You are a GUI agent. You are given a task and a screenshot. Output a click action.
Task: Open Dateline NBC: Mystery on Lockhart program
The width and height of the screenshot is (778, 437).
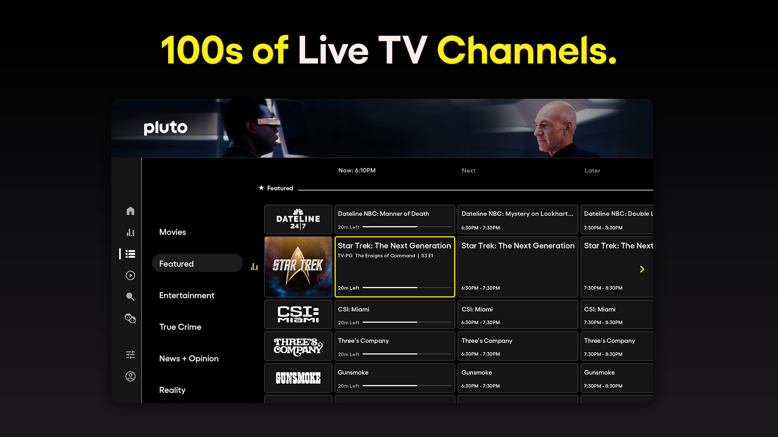tap(517, 219)
